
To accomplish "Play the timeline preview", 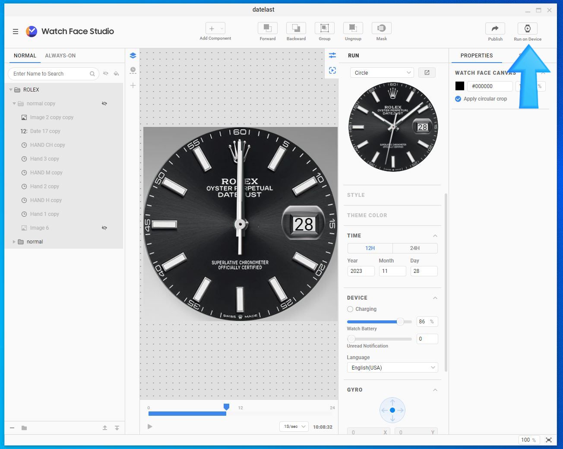I will pyautogui.click(x=150, y=427).
